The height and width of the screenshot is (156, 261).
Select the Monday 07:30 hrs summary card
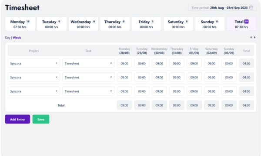click(20, 24)
